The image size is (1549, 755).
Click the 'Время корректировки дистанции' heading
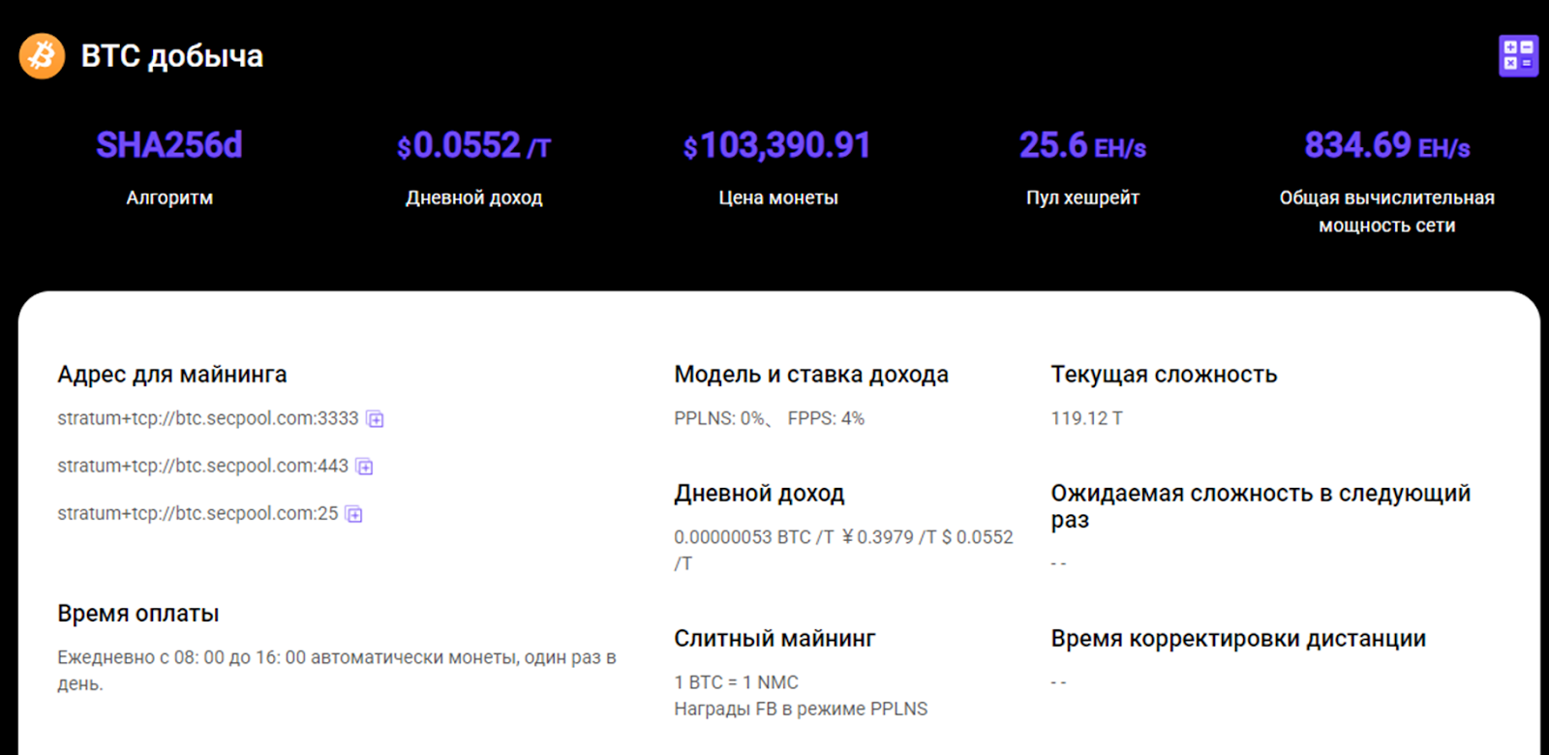1238,639
